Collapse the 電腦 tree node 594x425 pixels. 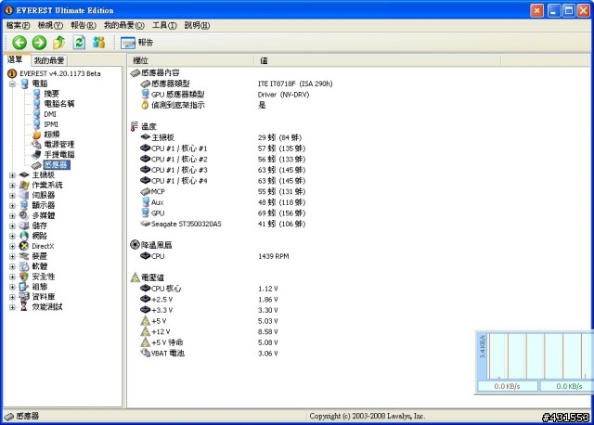coord(12,84)
